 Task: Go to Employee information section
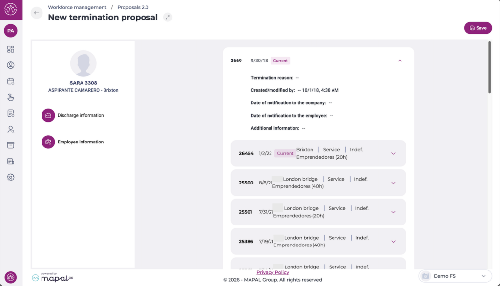pos(81,142)
